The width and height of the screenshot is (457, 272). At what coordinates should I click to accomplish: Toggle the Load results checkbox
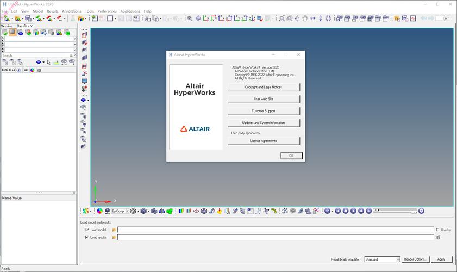point(87,237)
